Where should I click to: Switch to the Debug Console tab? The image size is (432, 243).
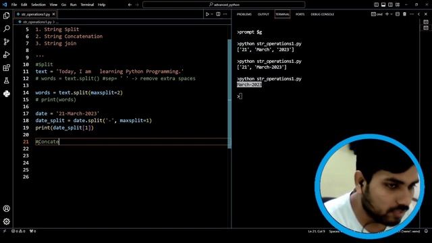323,14
